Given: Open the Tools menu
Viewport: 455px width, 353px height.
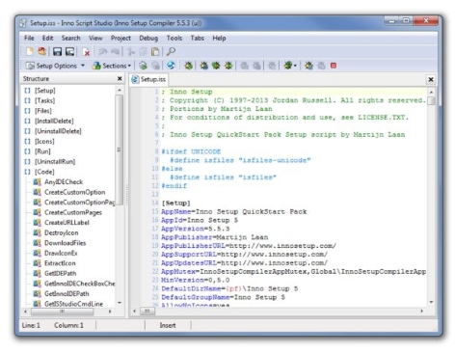Looking at the screenshot, I should 174,38.
